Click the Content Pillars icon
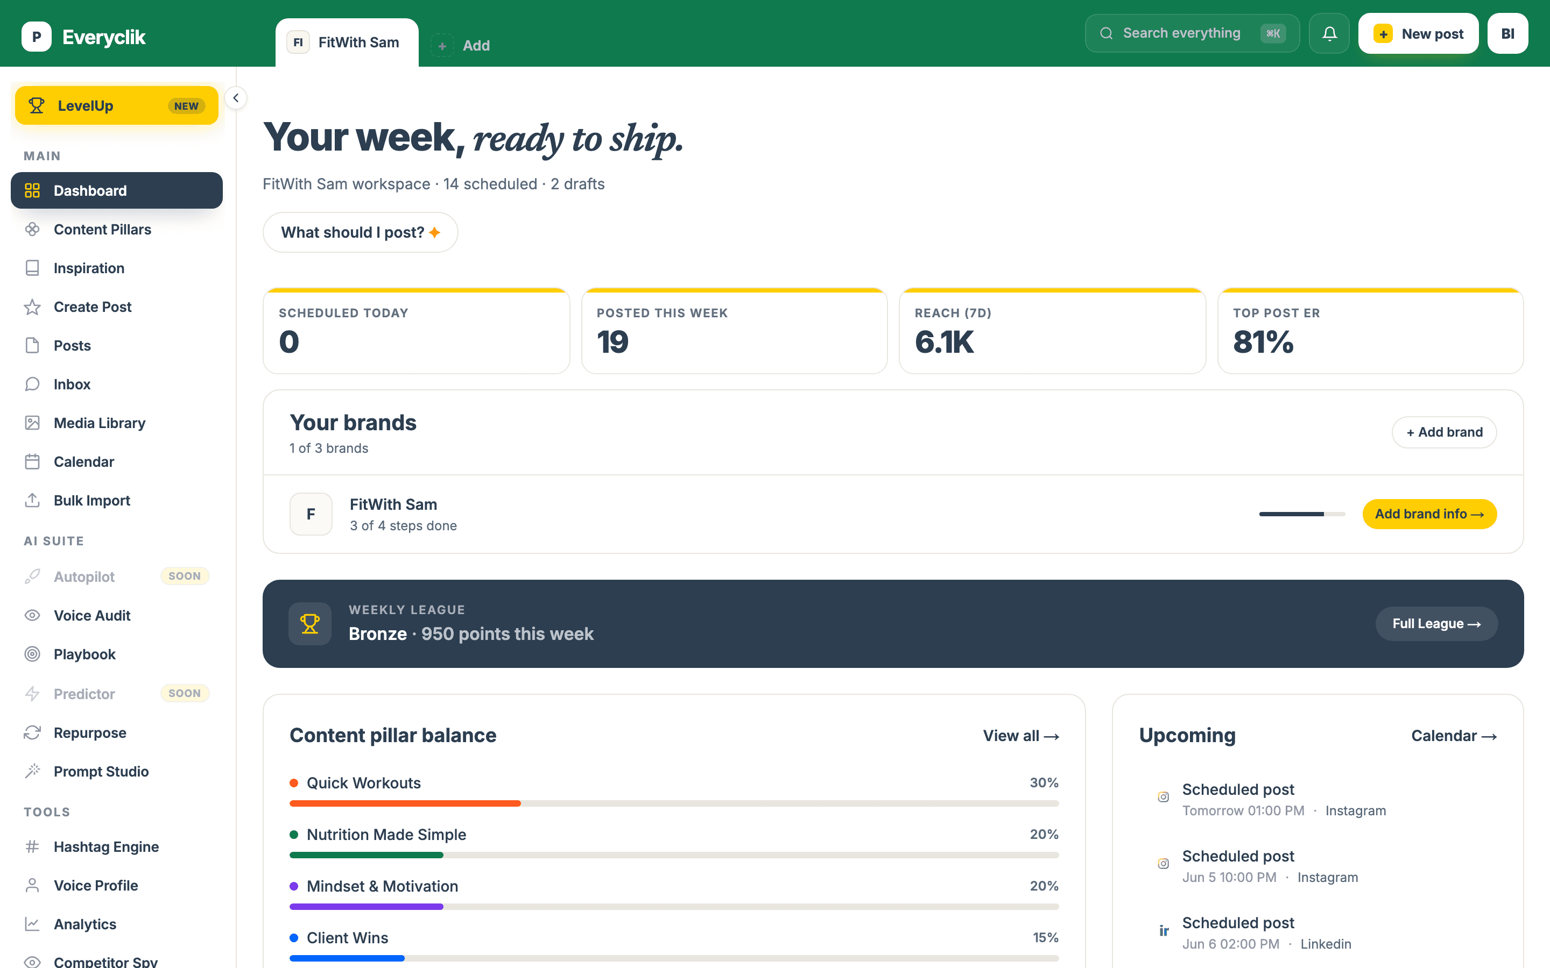 tap(32, 229)
